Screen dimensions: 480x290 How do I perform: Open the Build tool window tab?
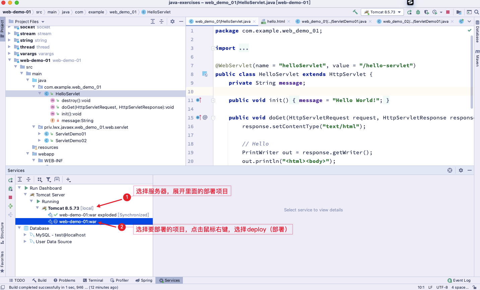pyautogui.click(x=40, y=280)
